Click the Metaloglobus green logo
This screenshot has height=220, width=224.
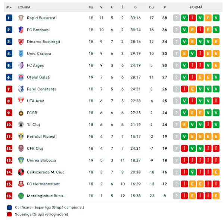[x=21, y=196]
